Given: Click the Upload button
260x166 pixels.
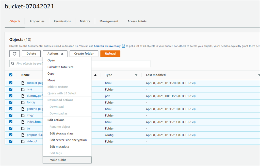Looking at the screenshot, I should pos(110,54).
